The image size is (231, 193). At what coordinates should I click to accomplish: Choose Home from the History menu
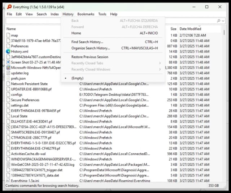click(113, 33)
